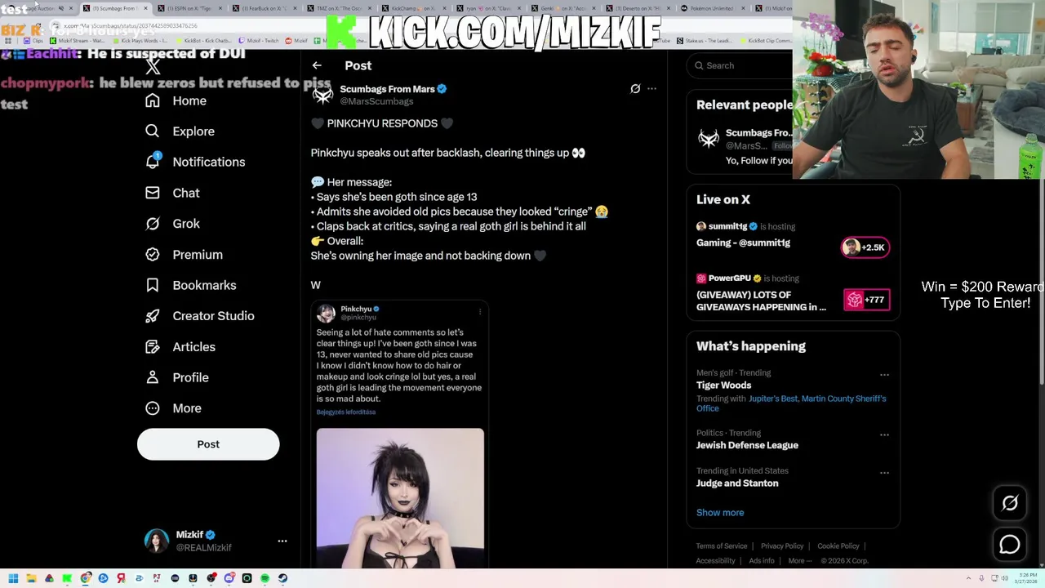Click the +2.5K listeners badge on summit1g
This screenshot has width=1045, height=588.
tap(865, 247)
